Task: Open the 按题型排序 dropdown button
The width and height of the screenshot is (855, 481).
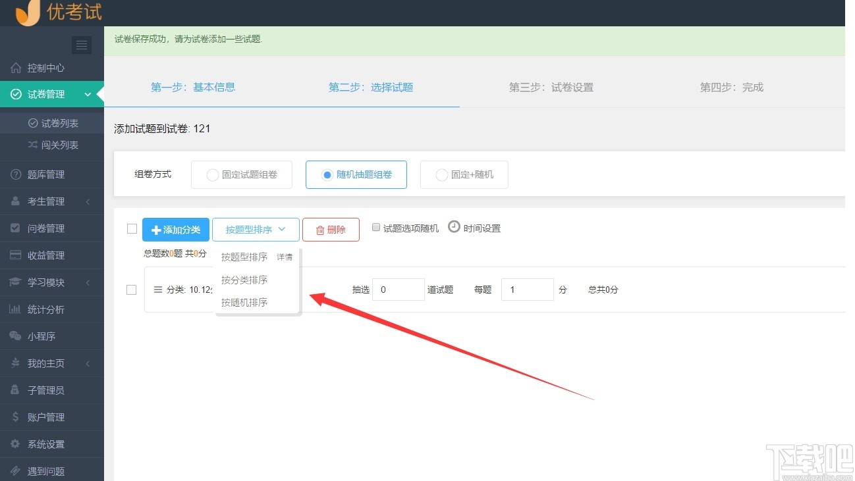Action: pyautogui.click(x=256, y=230)
